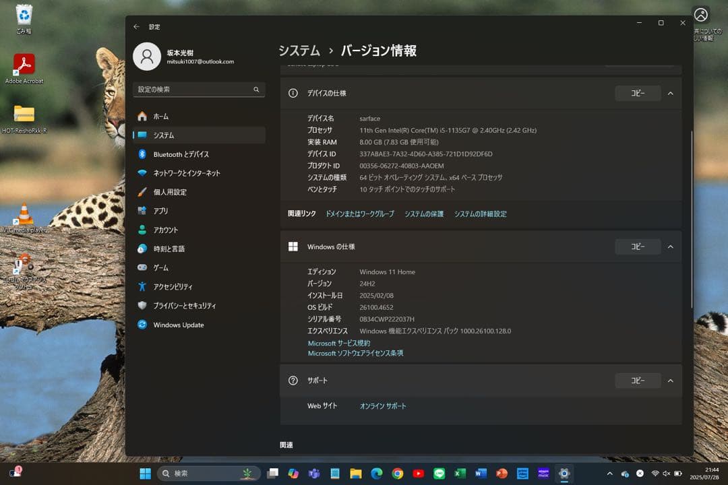Viewport: 728px width, 485px height.
Task: Launch Google Chrome from the taskbar
Action: tap(397, 474)
